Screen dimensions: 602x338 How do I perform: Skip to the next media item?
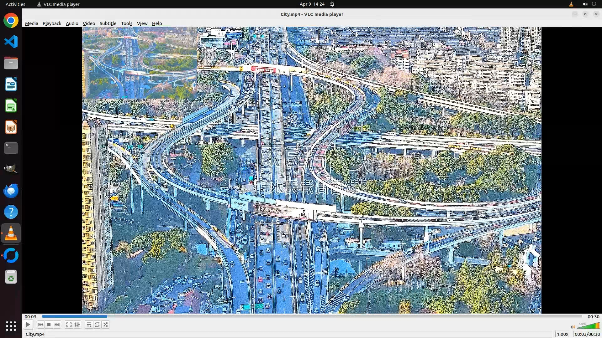[x=57, y=325]
